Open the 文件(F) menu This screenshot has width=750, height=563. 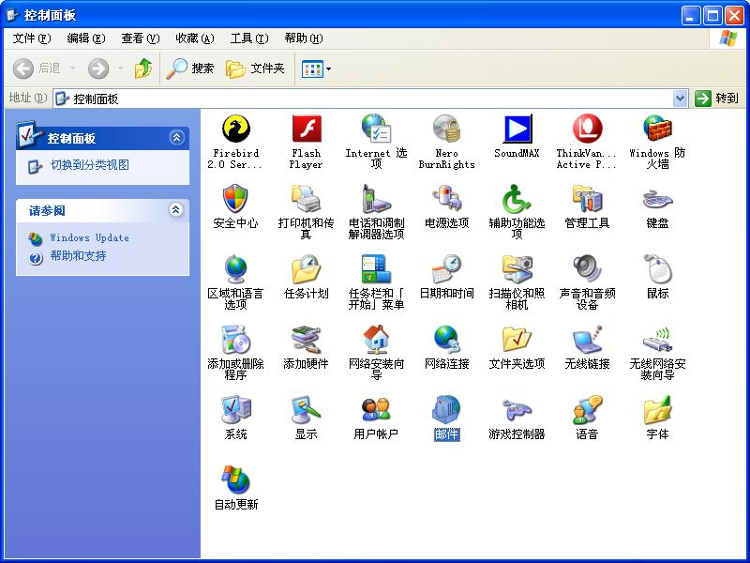32,38
